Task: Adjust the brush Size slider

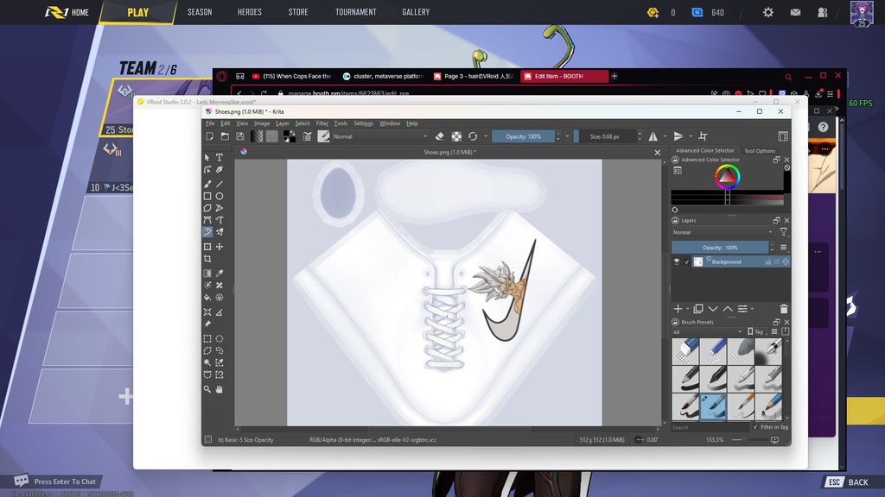Action: click(604, 136)
